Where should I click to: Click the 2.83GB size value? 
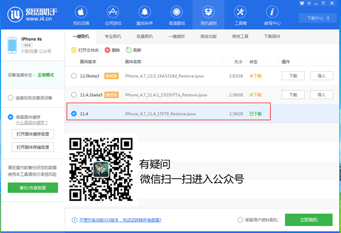coord(236,76)
